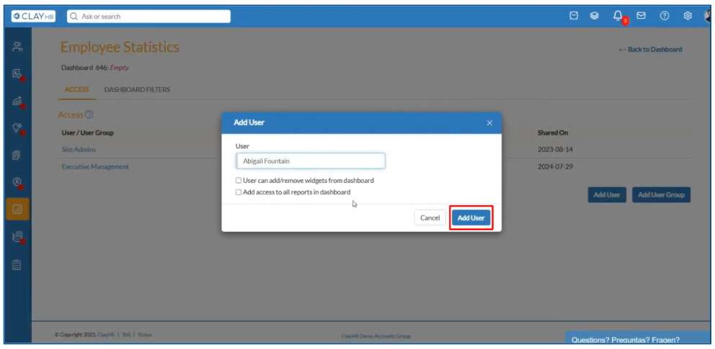Open the help question mark icon
715x349 pixels.
point(665,16)
